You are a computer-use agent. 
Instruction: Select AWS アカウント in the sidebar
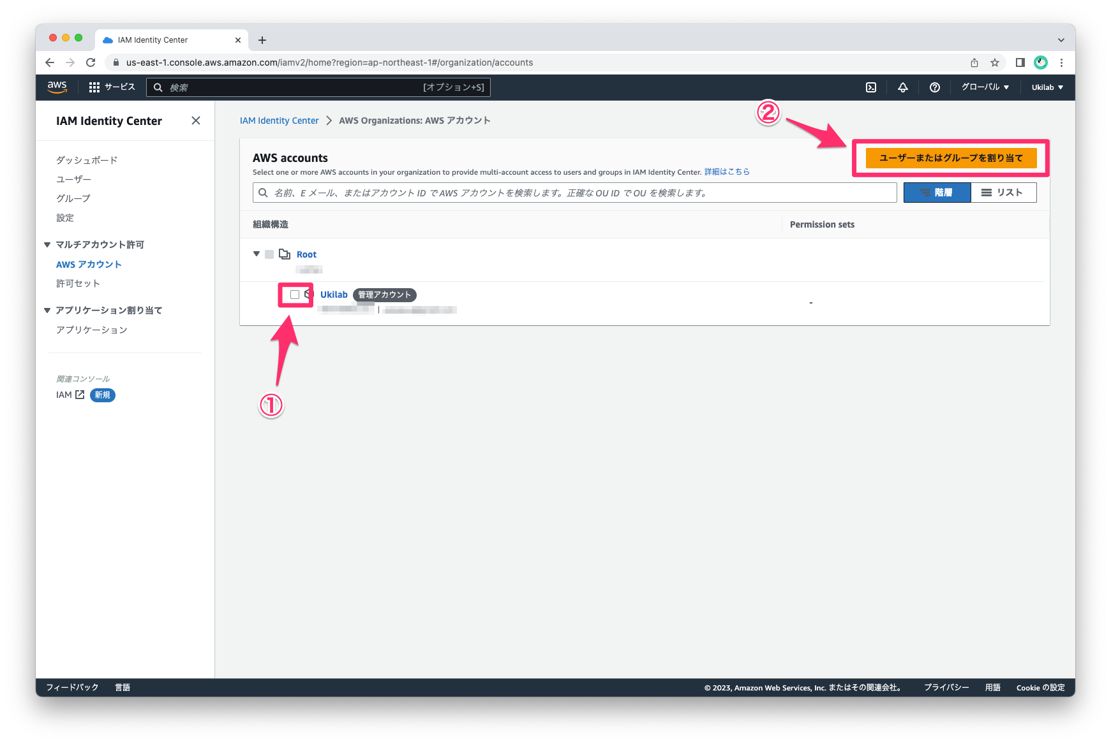click(x=89, y=265)
